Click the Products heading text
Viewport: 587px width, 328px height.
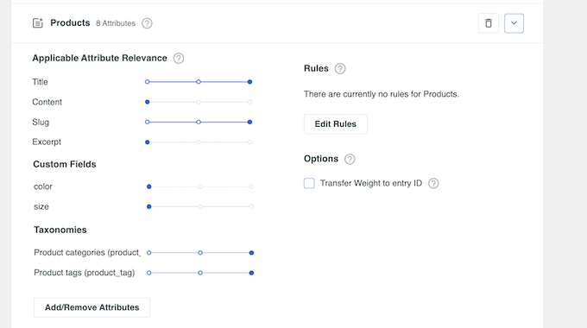coord(70,22)
